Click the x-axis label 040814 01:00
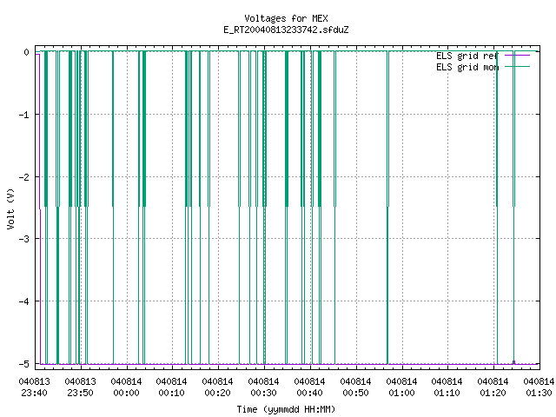Screen dimensions: 556x417 click(401, 387)
